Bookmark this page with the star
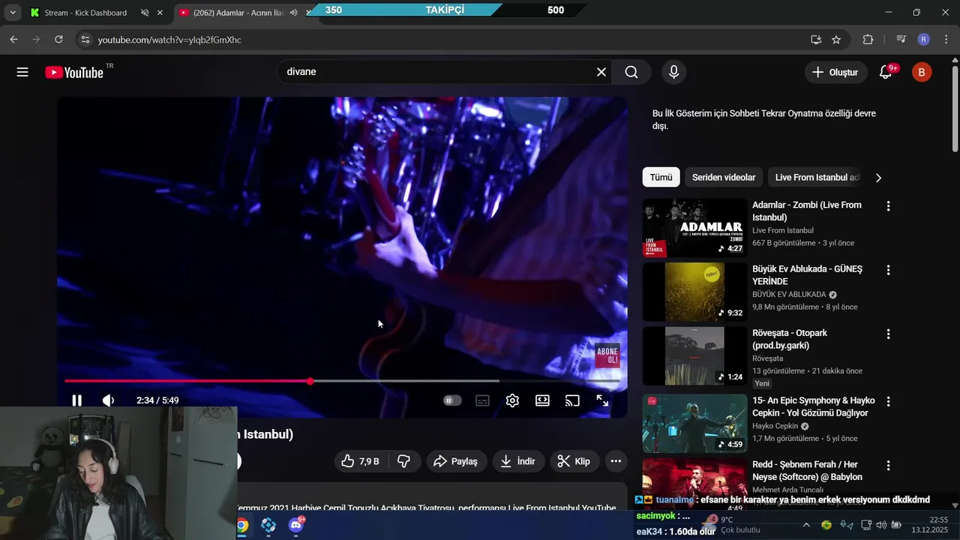Viewport: 960px width, 540px height. [836, 40]
